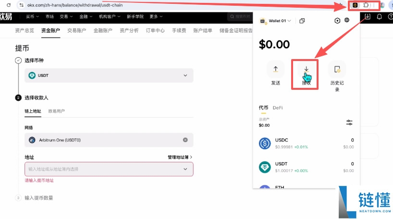393x219 pixels.
Task: Switch to the 订单中心 tab
Action: point(155,31)
